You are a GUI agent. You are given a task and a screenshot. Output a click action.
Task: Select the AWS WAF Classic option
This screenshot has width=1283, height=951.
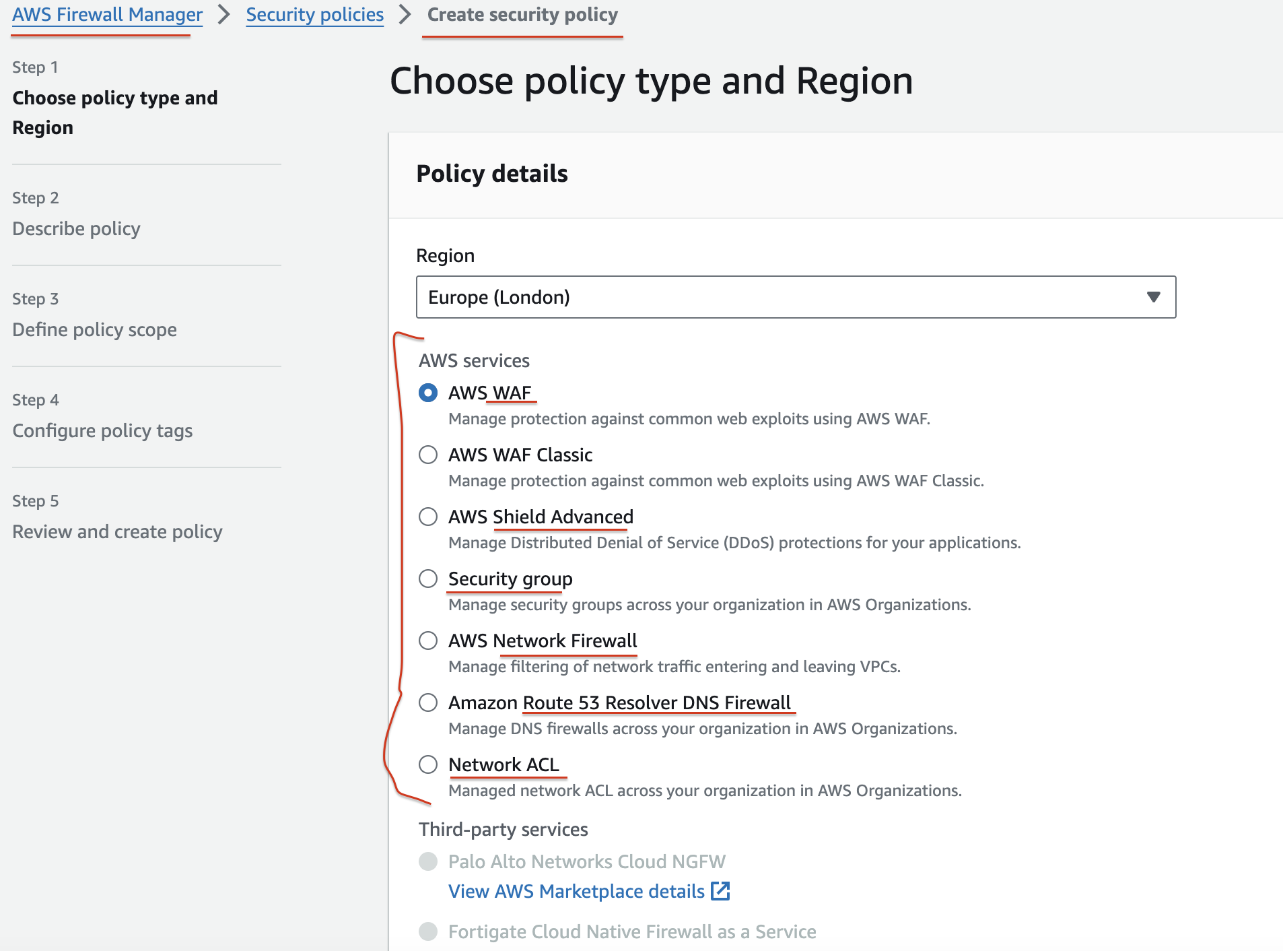pyautogui.click(x=428, y=455)
